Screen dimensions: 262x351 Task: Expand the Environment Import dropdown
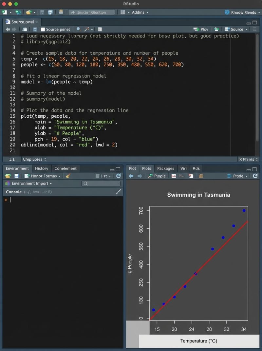[x=31, y=184]
